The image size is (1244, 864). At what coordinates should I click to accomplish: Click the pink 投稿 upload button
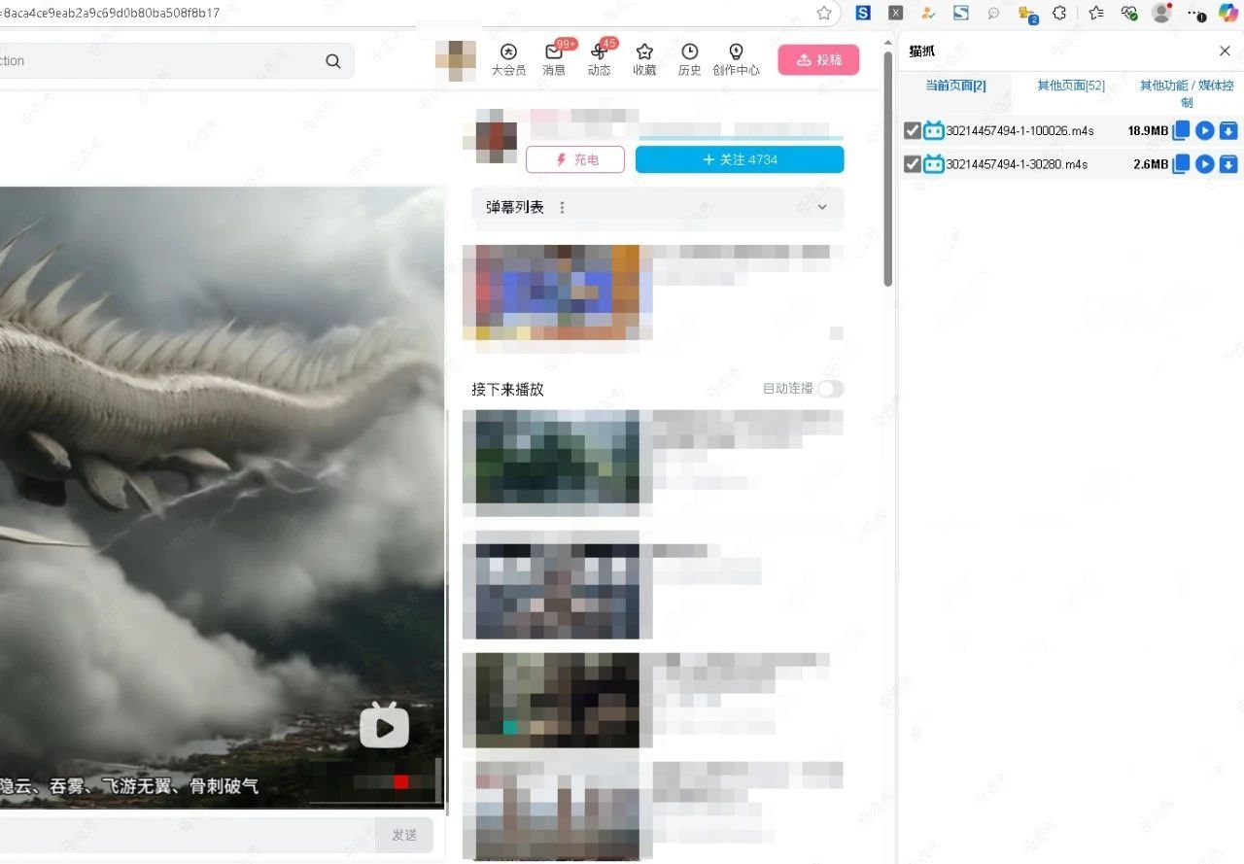point(818,60)
